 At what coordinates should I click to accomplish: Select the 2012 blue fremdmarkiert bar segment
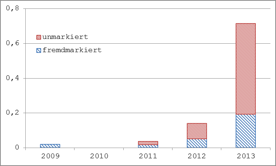(x=197, y=144)
